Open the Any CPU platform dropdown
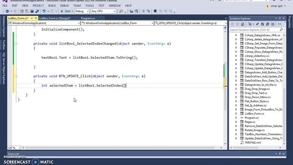This screenshot has height=165, width=293. (103, 11)
